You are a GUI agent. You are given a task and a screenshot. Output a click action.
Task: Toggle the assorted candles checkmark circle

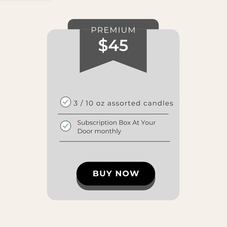point(65,102)
